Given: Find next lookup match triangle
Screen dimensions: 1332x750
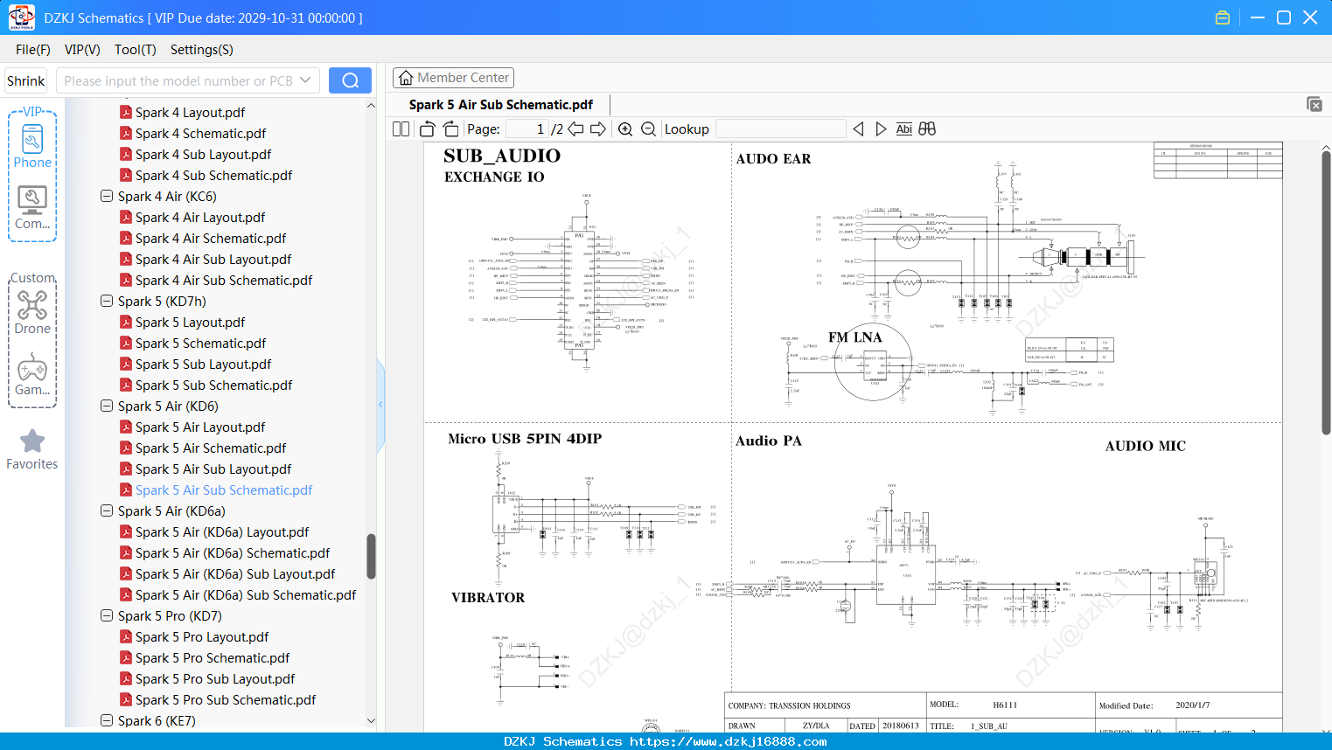Looking at the screenshot, I should tap(881, 128).
